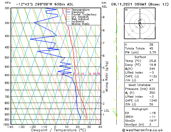Viewport: 171px width, 132px height.
Task: Click the "Hodograph" section heading
Action: pyautogui.click(x=140, y=109)
